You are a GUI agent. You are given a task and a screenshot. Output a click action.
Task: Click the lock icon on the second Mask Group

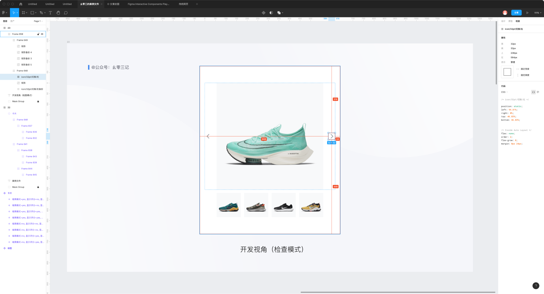[x=38, y=187]
